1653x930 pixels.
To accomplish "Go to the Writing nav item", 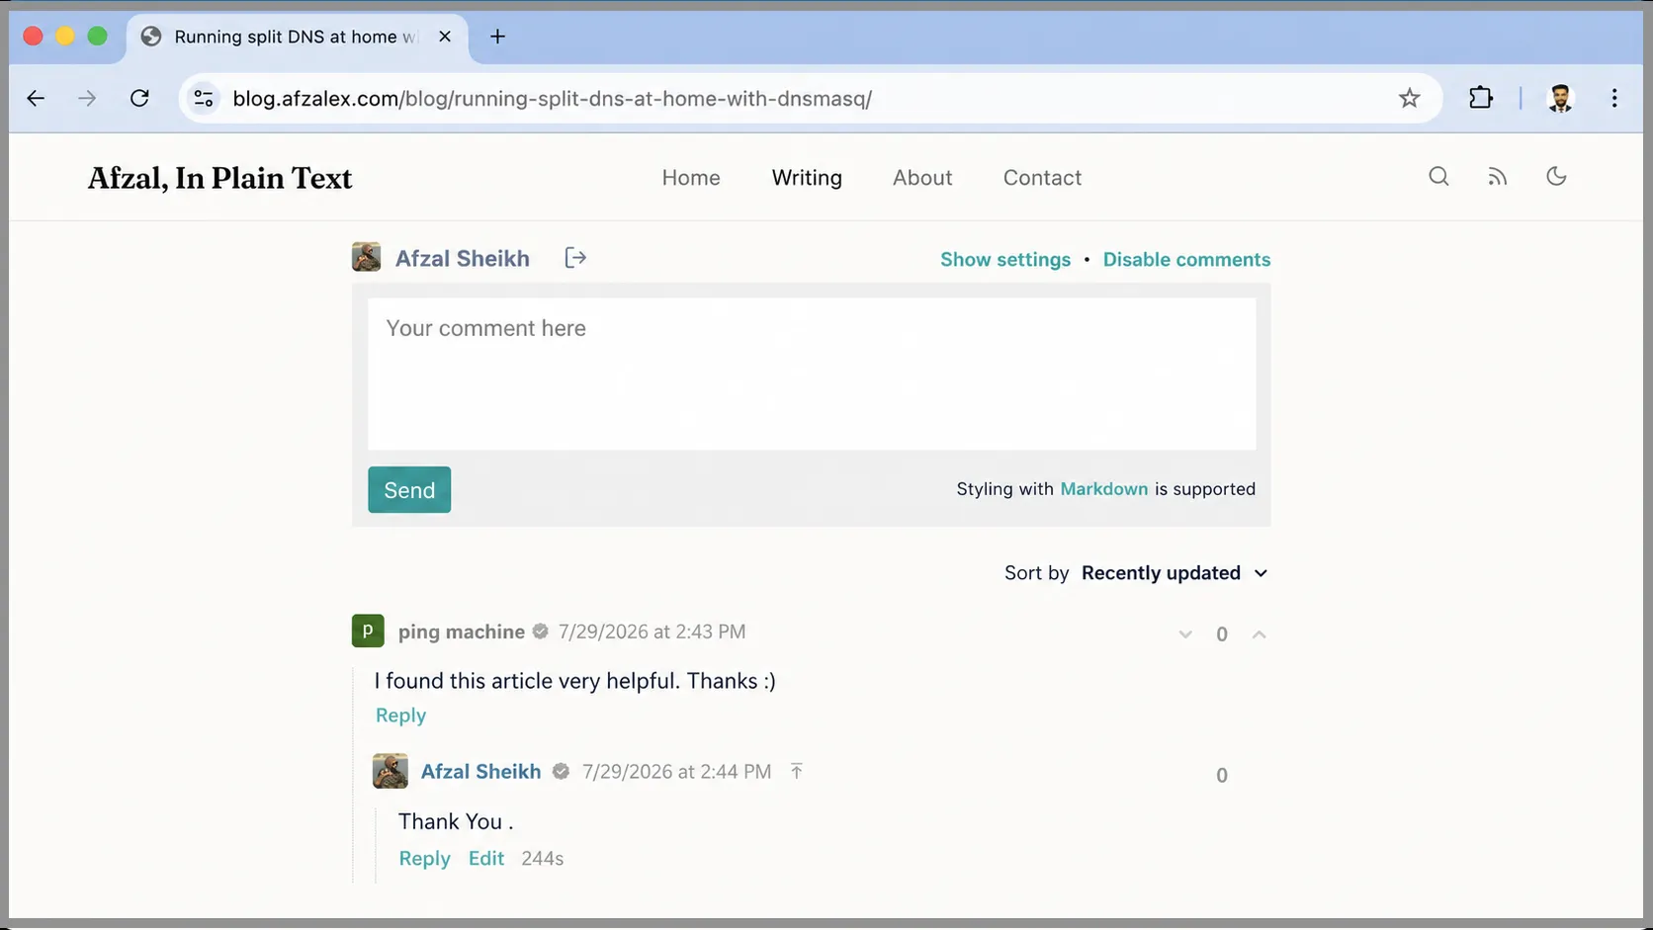I will (x=807, y=178).
